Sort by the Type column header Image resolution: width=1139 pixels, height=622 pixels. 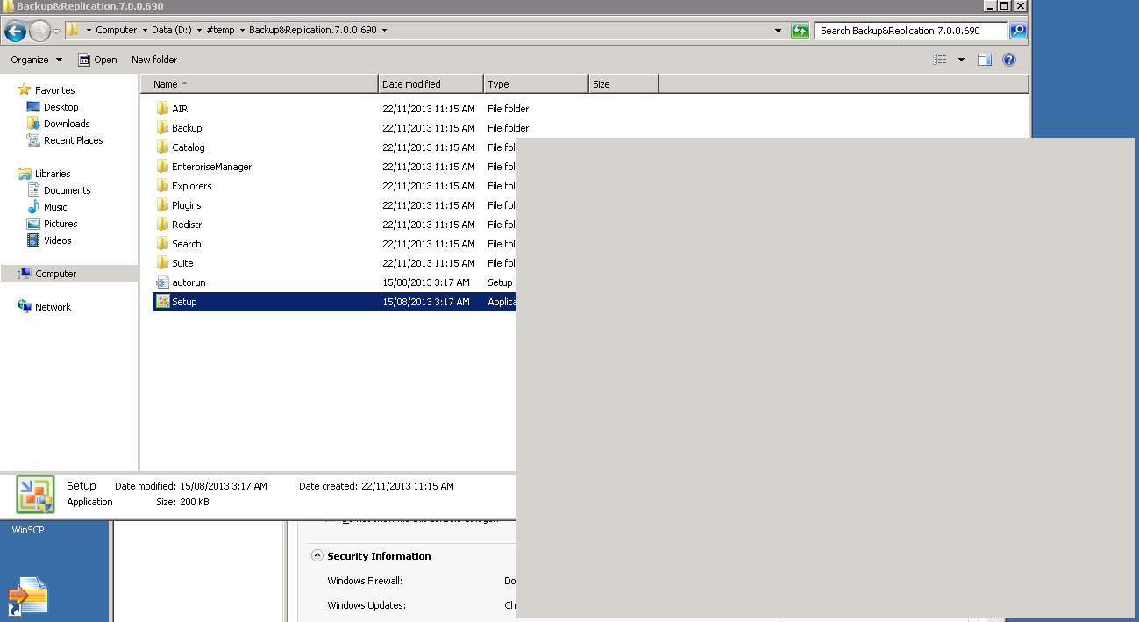tap(536, 84)
